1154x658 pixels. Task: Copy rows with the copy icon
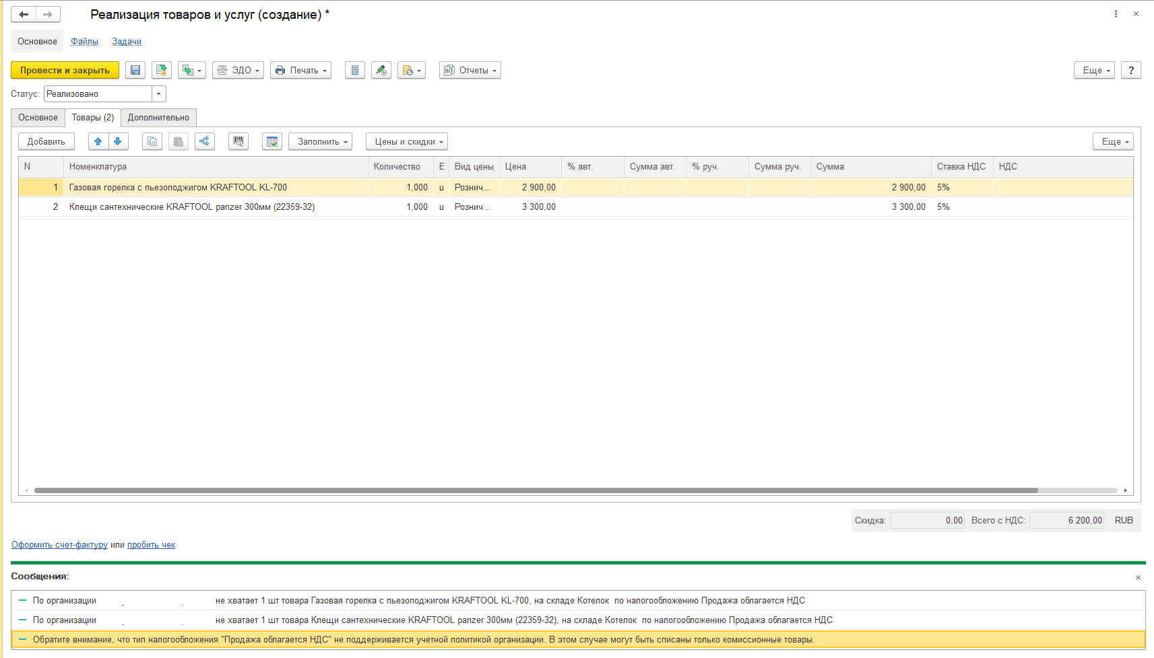point(152,141)
